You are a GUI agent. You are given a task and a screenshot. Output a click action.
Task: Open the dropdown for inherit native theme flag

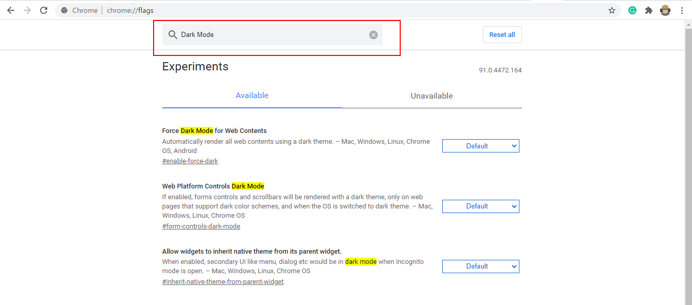coord(480,266)
